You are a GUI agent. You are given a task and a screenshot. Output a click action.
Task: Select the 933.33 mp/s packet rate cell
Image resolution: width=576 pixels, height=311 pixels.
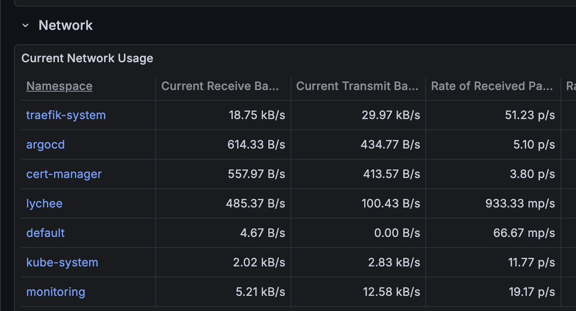(520, 204)
